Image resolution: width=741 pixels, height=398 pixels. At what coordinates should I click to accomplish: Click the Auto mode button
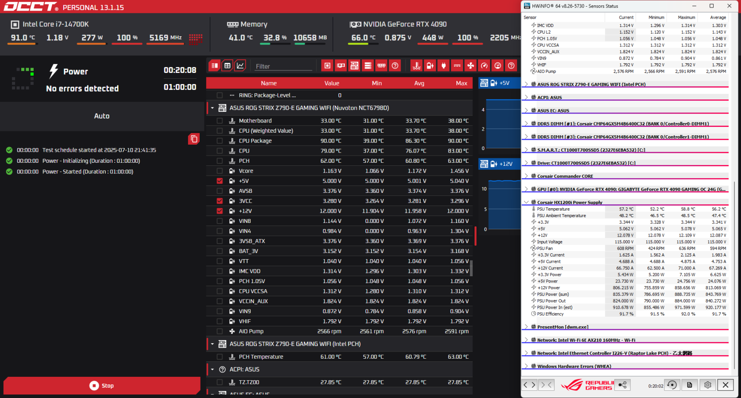pos(102,116)
